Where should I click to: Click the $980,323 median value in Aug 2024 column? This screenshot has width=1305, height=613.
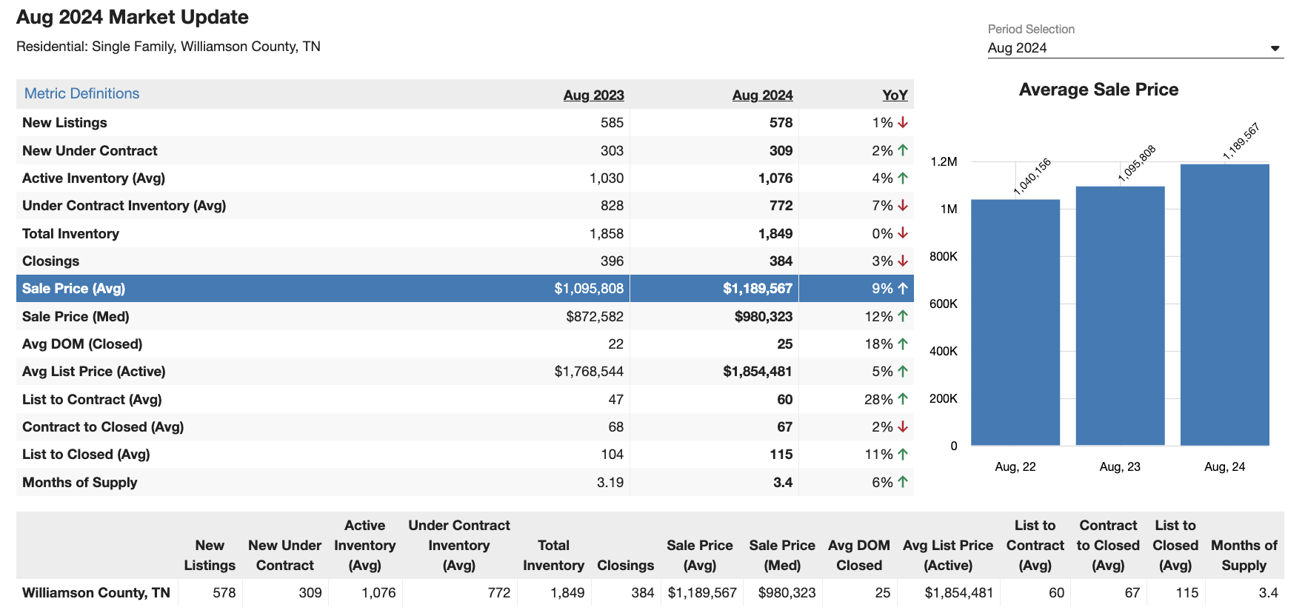pos(764,317)
